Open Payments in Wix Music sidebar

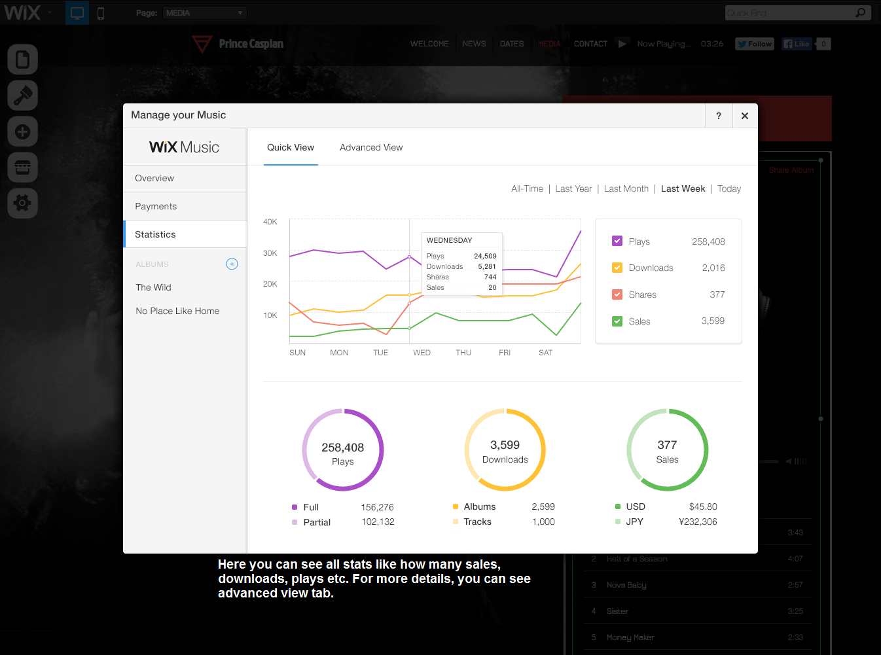[185, 206]
